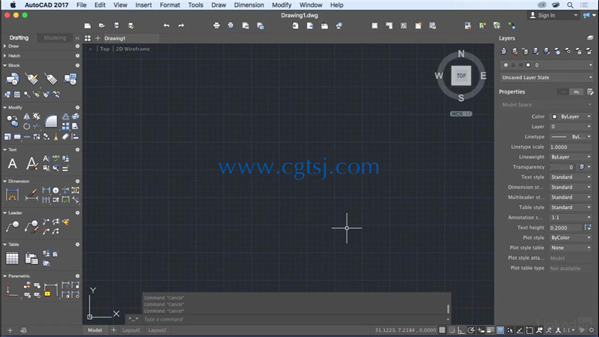Toggle layer 0 visibility bulb
The width and height of the screenshot is (599, 337).
coord(506,65)
